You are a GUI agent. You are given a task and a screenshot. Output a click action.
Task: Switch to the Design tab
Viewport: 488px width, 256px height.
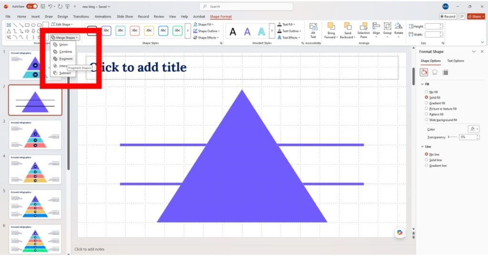pos(62,17)
